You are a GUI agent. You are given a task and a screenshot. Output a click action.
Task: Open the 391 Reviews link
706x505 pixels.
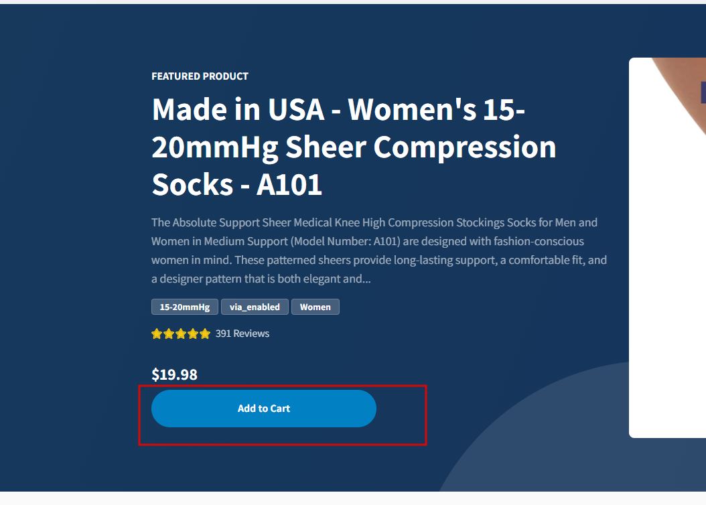click(242, 334)
